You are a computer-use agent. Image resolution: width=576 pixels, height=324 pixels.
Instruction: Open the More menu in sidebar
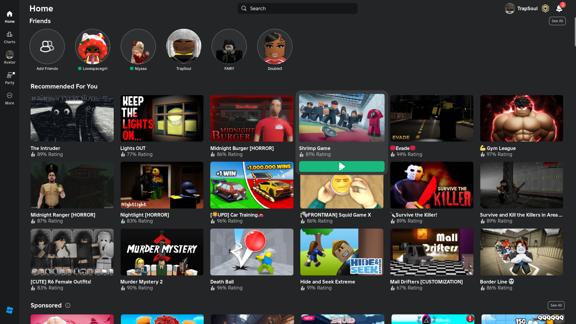10,99
